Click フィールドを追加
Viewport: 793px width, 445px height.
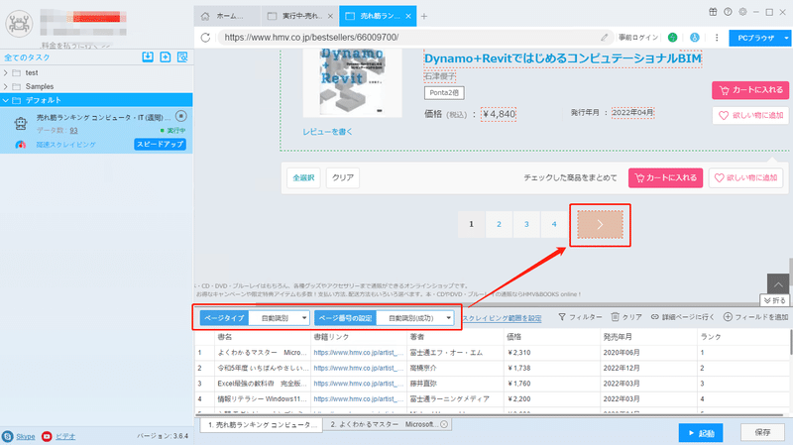[755, 317]
